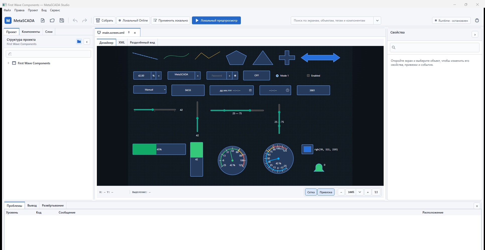485x250 pixels.
Task: Switch to the XML view tab
Action: pyautogui.click(x=122, y=42)
